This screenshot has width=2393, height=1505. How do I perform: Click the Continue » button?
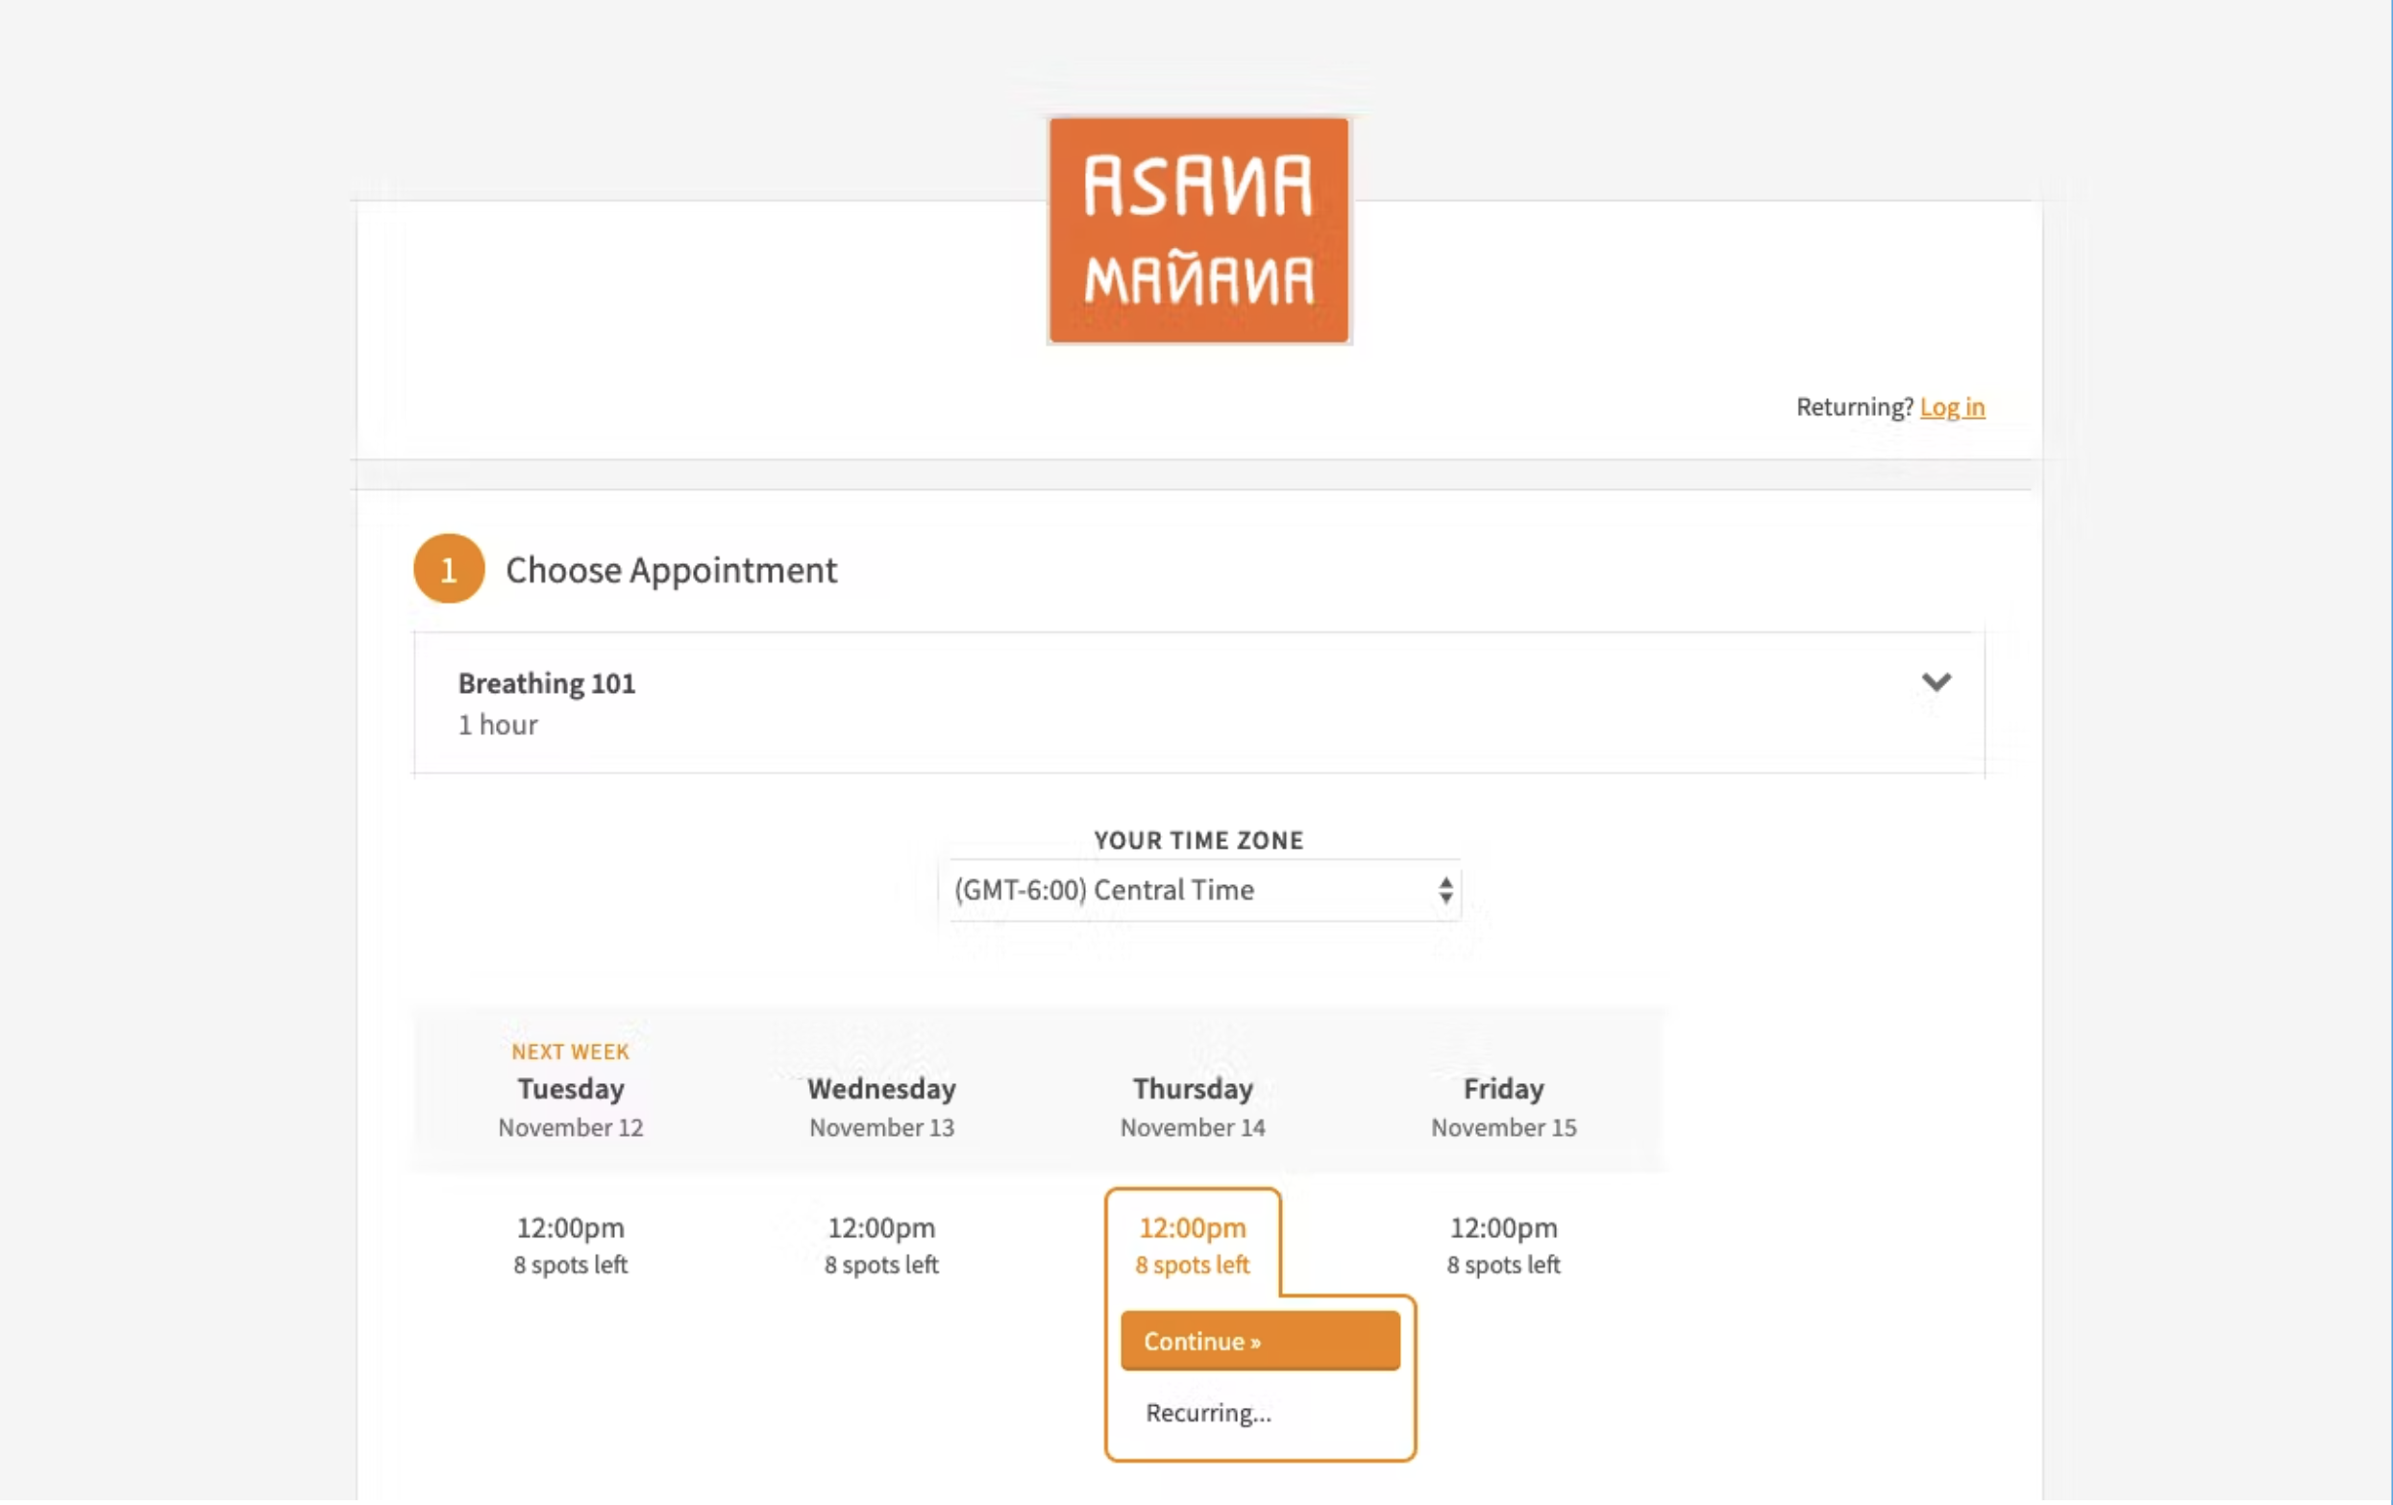[x=1258, y=1340]
